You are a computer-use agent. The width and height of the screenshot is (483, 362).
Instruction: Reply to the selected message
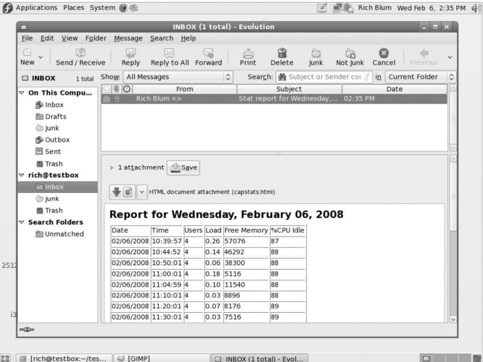tap(131, 57)
